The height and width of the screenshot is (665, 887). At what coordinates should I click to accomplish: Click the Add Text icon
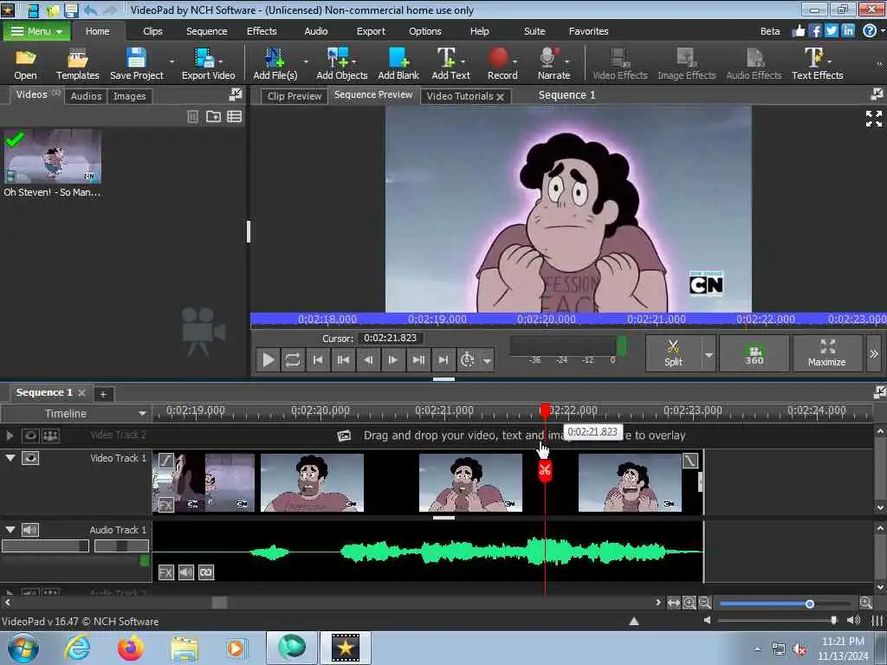450,64
